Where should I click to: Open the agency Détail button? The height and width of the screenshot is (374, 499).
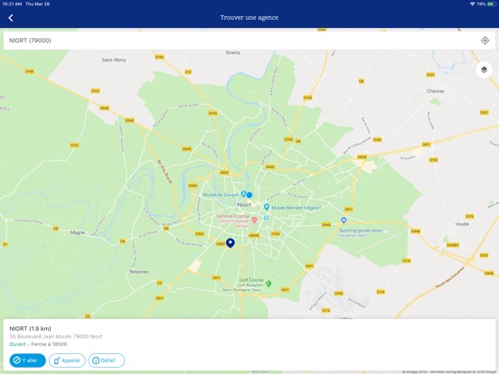(107, 360)
